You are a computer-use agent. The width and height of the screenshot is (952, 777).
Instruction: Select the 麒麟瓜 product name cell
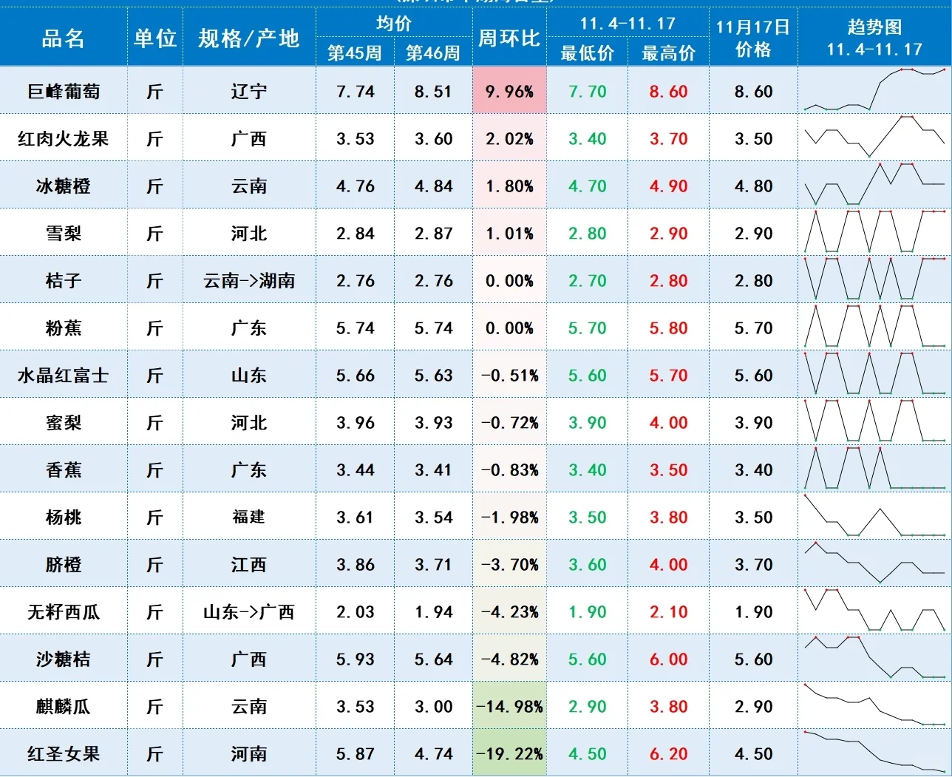point(64,707)
